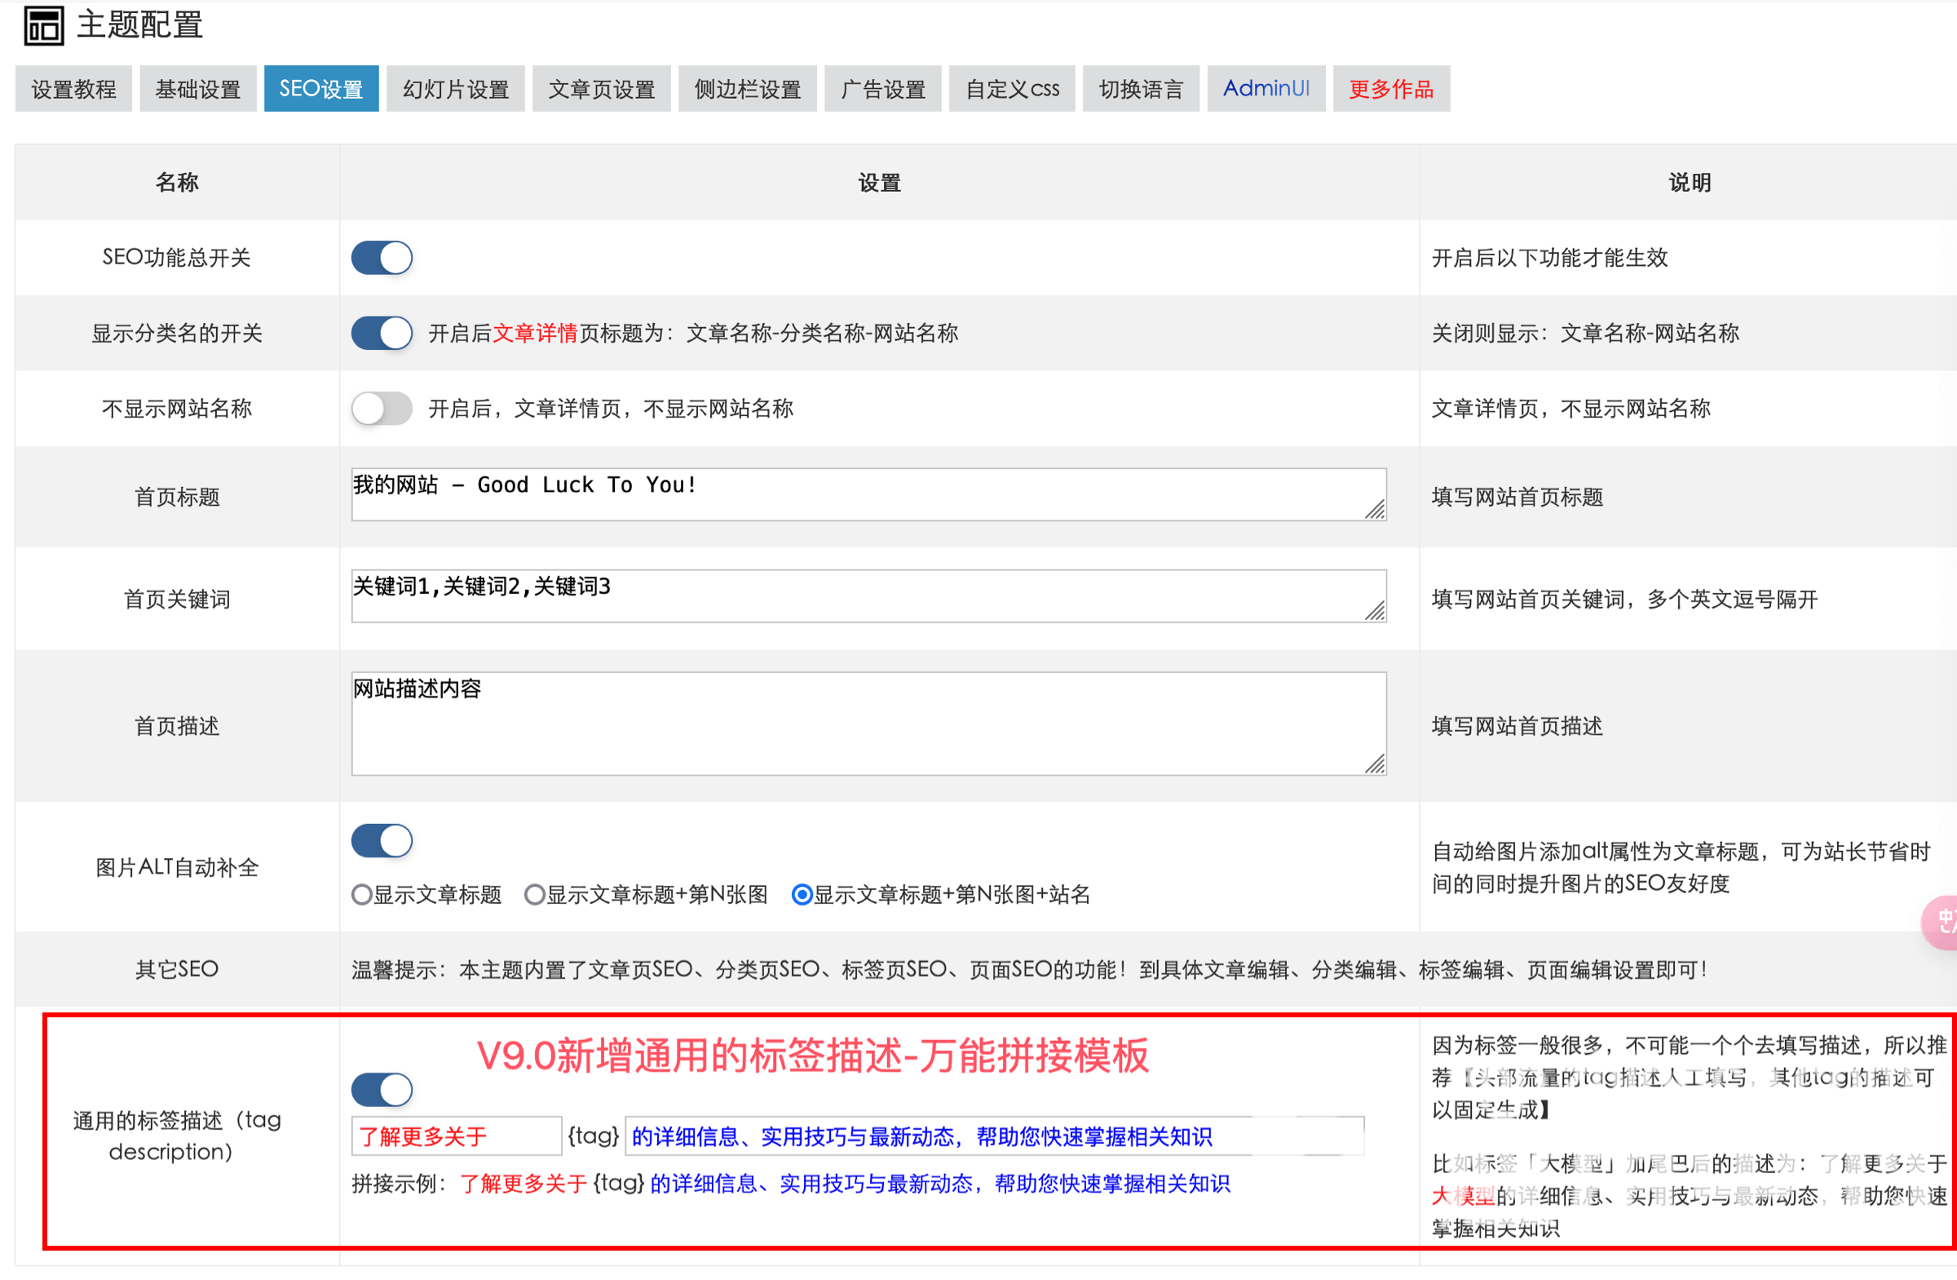Toggle the SEO功能总开关 switch
The width and height of the screenshot is (1957, 1280).
382,258
